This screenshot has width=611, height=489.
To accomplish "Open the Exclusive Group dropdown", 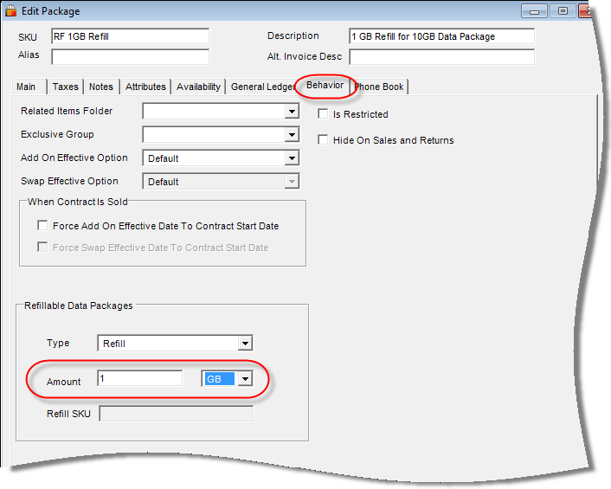I will [292, 135].
